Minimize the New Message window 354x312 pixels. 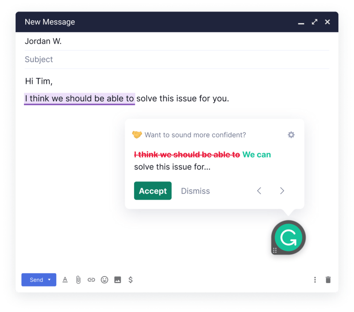(x=301, y=23)
